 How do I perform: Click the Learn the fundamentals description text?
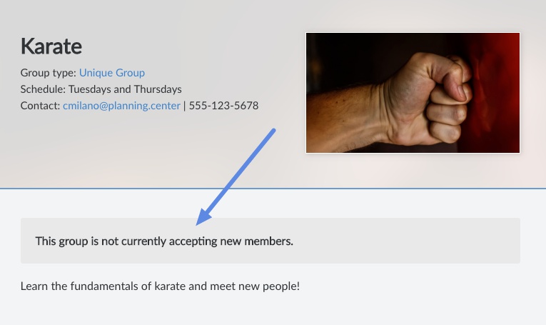pos(160,286)
